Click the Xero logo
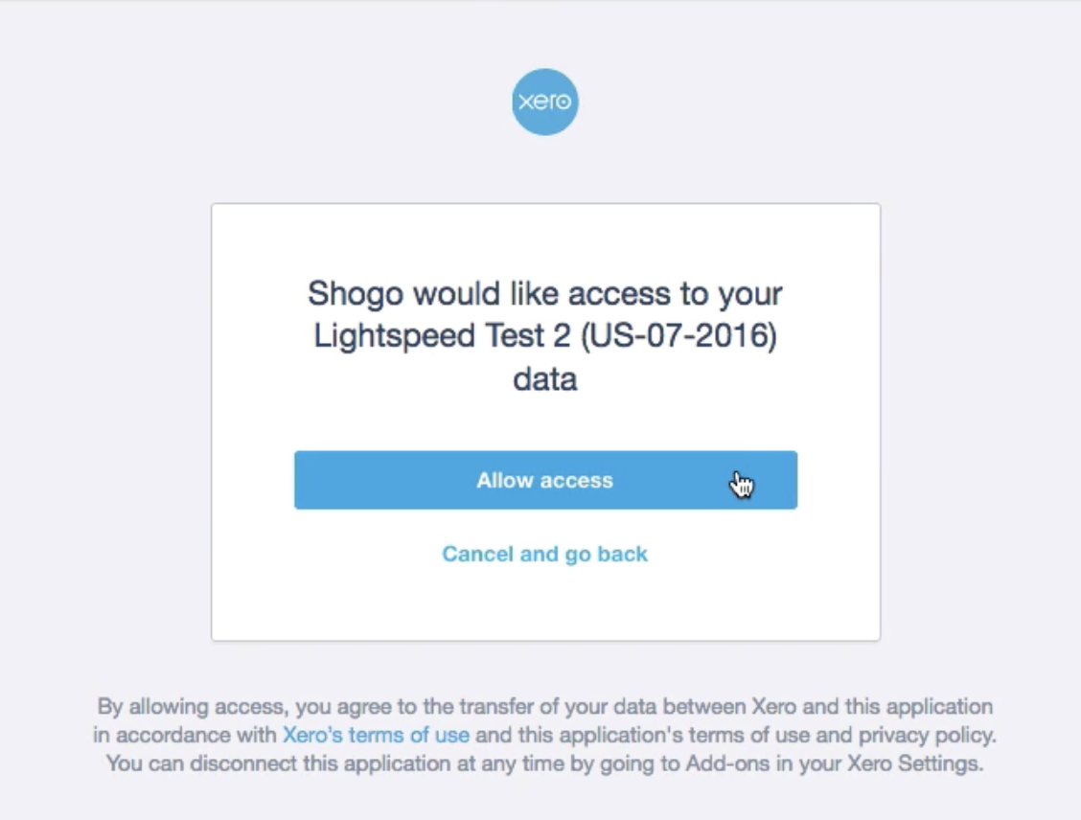This screenshot has height=820, width=1081. click(x=544, y=102)
